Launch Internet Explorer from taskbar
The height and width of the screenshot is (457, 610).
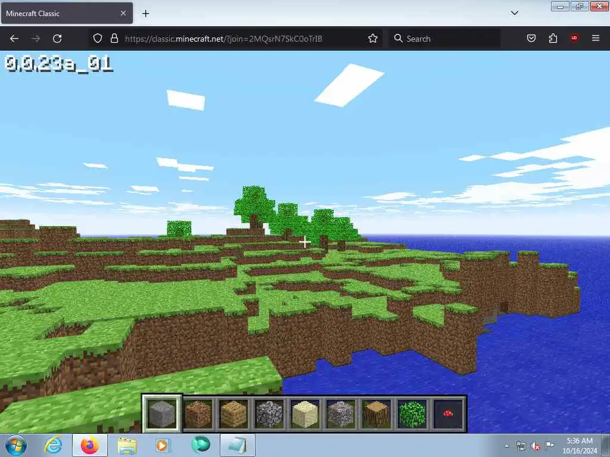[53, 445]
